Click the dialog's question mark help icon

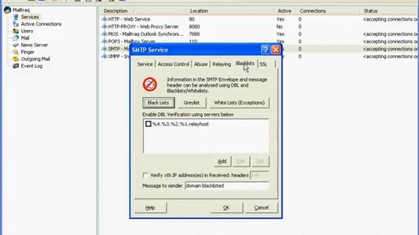coord(265,50)
